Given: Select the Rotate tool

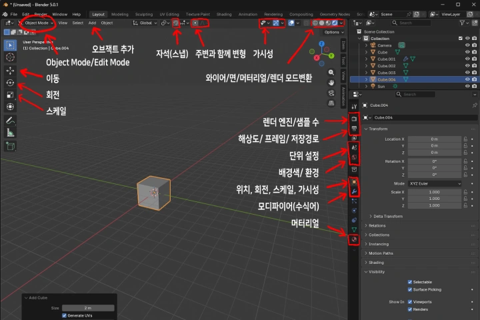Looking at the screenshot, I should pyautogui.click(x=10, y=83).
